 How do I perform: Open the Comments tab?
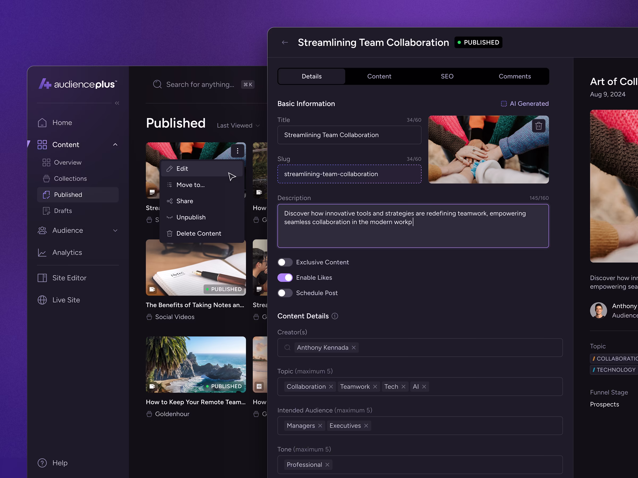[x=515, y=76]
